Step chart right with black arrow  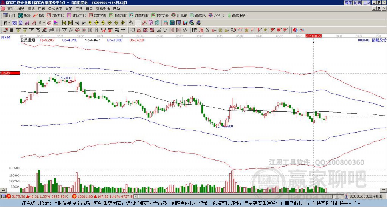click(84, 23)
